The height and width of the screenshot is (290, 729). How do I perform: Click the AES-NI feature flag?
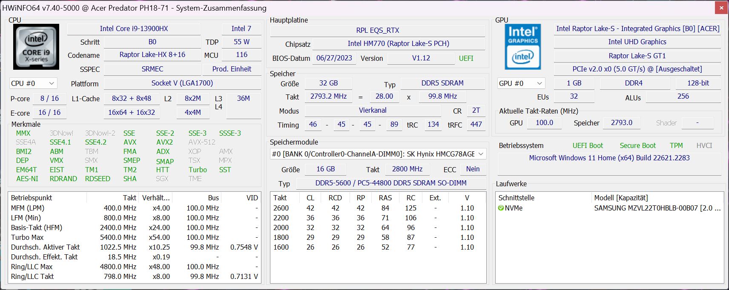point(27,179)
